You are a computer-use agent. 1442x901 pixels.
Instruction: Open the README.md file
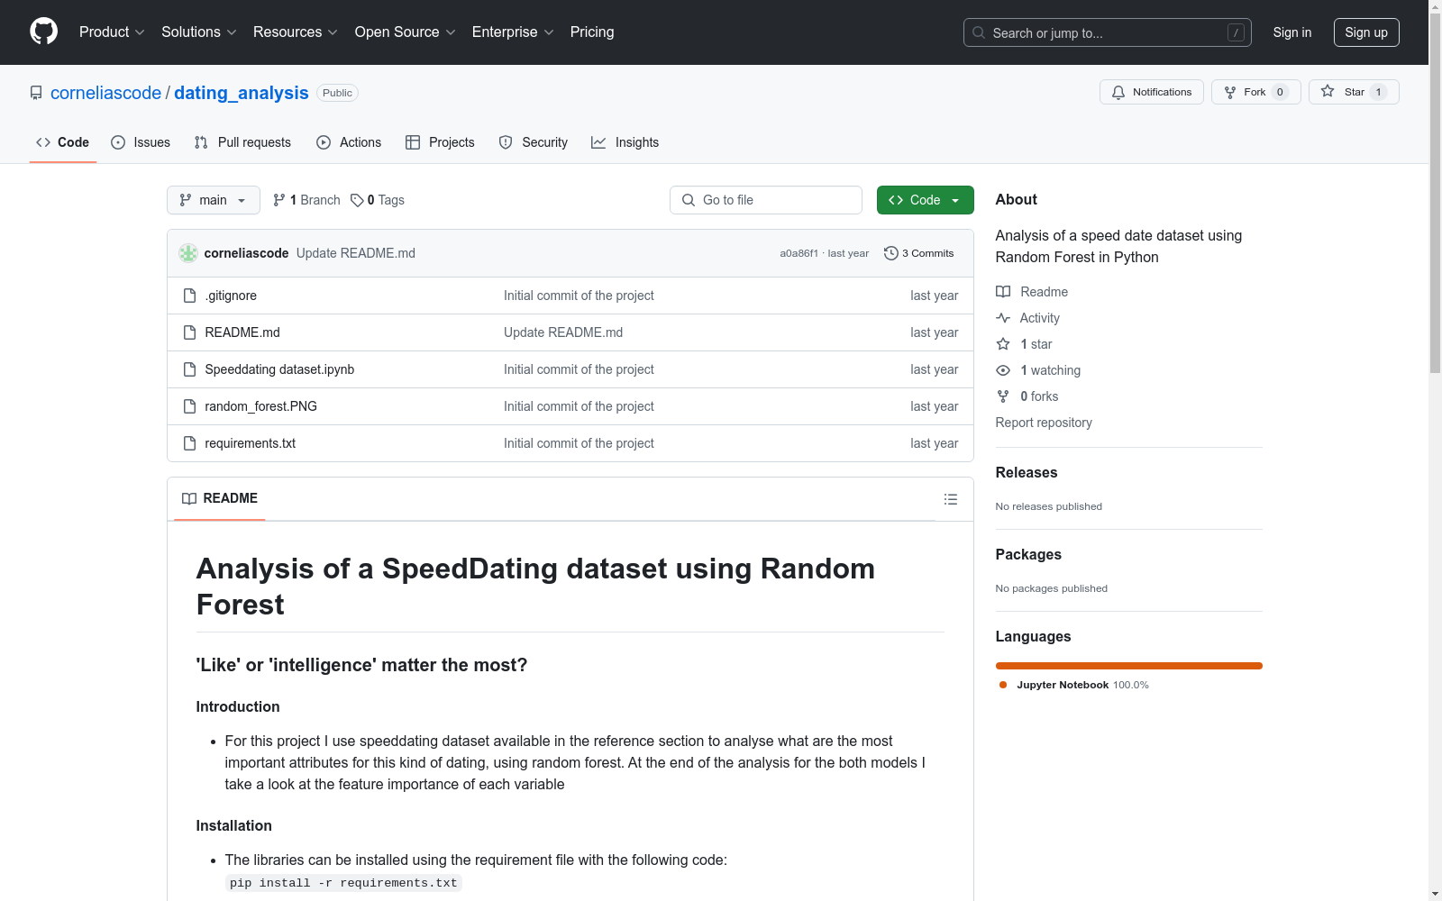point(242,332)
